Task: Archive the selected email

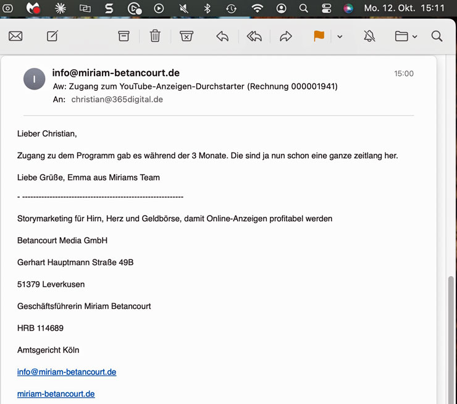Action: (x=124, y=36)
